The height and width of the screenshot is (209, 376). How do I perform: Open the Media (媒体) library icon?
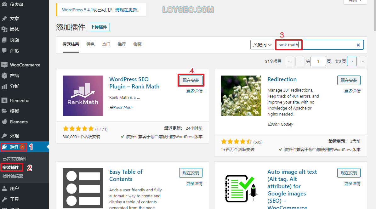4,29
